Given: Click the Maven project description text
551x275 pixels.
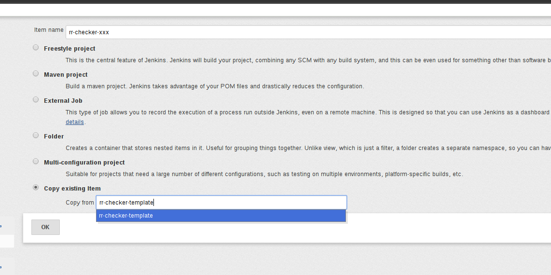Looking at the screenshot, I should (215, 86).
